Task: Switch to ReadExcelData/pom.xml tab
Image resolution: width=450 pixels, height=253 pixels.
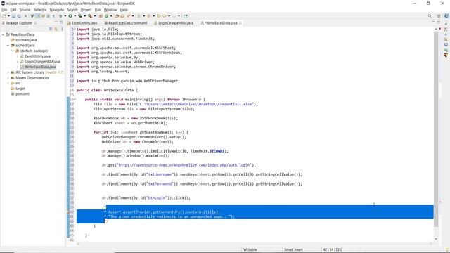Action: [x=126, y=23]
